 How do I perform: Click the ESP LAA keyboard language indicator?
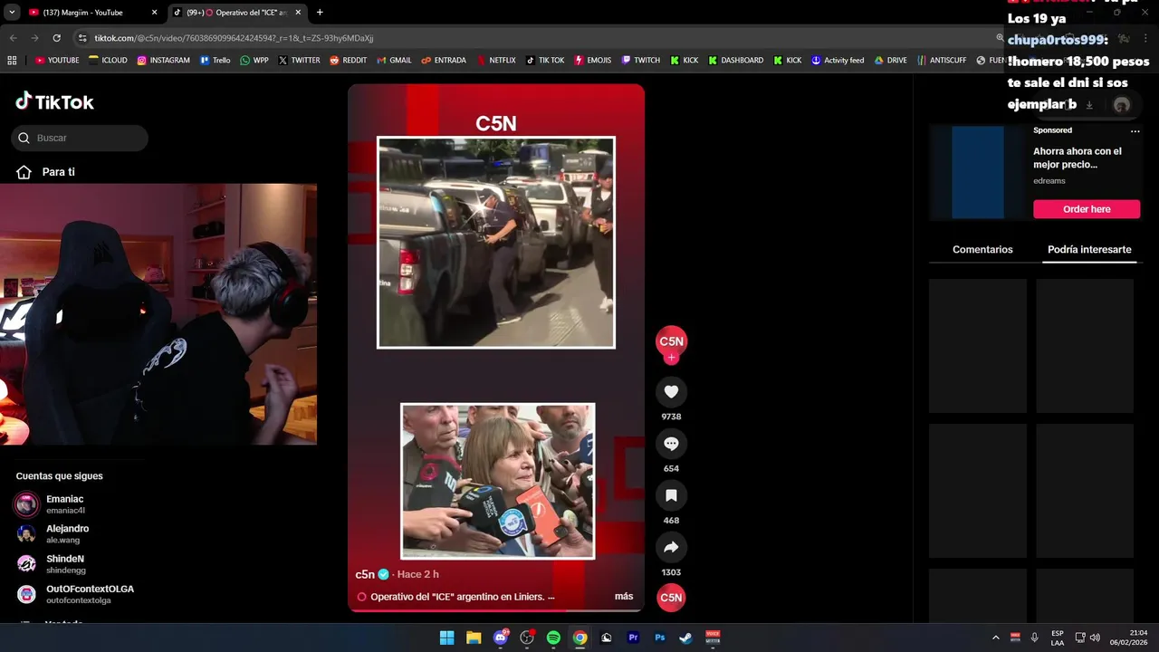click(x=1058, y=638)
